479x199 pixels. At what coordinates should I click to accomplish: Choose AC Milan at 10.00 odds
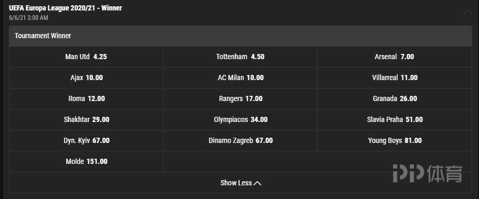point(240,78)
